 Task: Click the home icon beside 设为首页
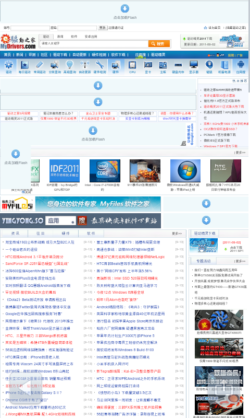(205, 28)
